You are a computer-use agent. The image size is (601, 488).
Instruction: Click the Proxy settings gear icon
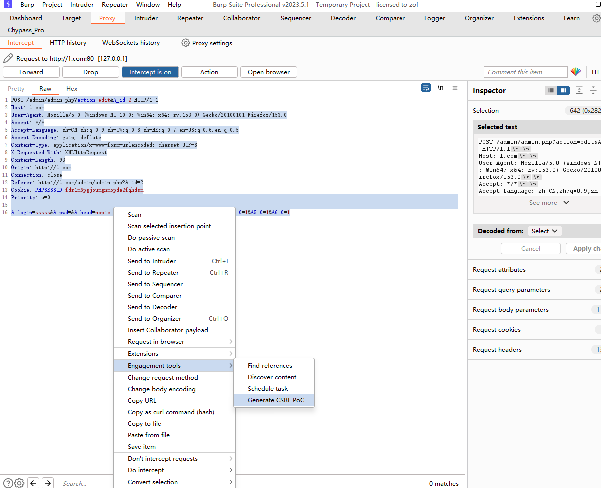click(186, 43)
